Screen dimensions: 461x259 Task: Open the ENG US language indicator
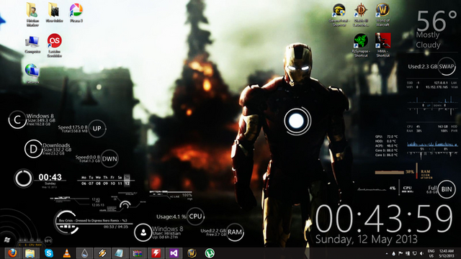pyautogui.click(x=431, y=253)
